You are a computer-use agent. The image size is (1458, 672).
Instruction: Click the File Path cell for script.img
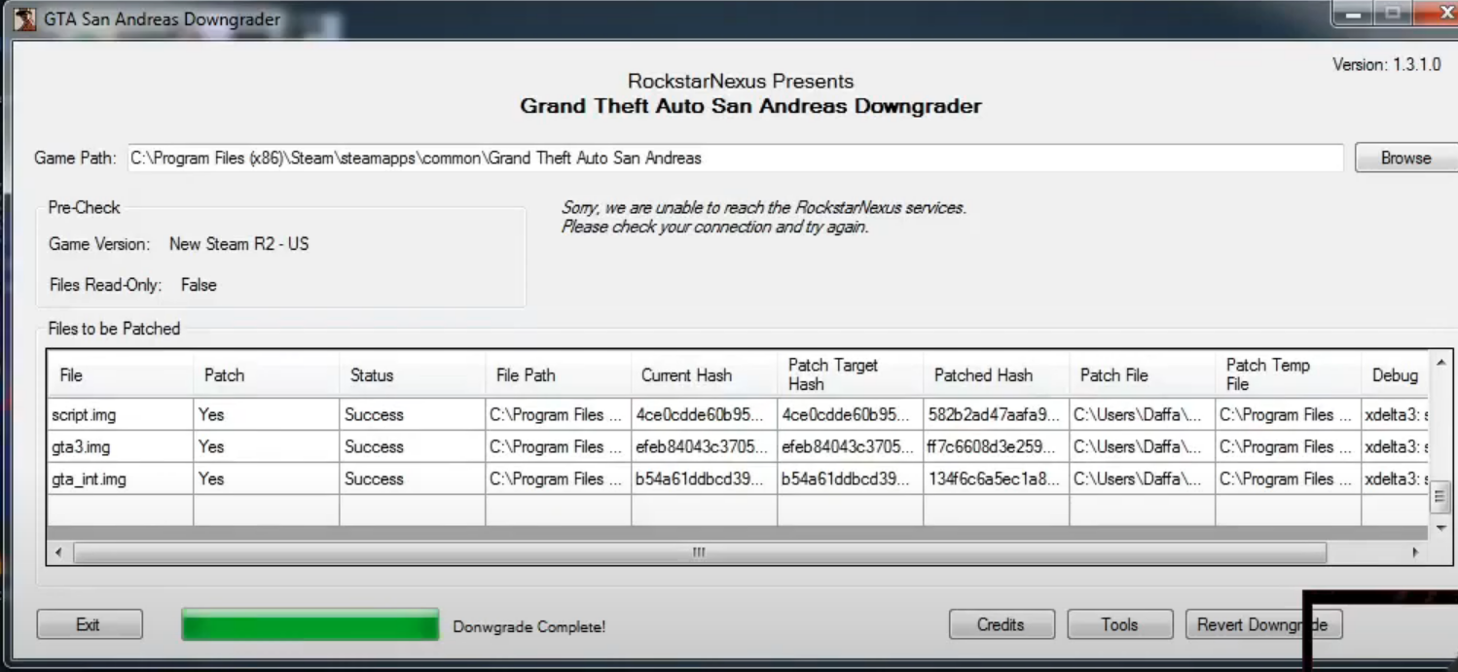(x=558, y=414)
